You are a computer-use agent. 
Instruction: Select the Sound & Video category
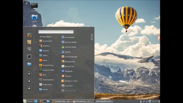[47, 70]
